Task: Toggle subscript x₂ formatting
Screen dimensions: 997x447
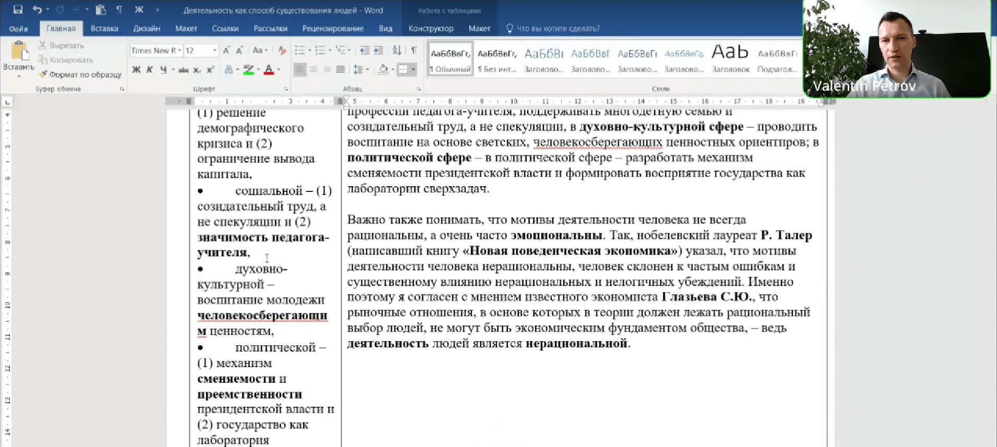Action: coord(197,69)
